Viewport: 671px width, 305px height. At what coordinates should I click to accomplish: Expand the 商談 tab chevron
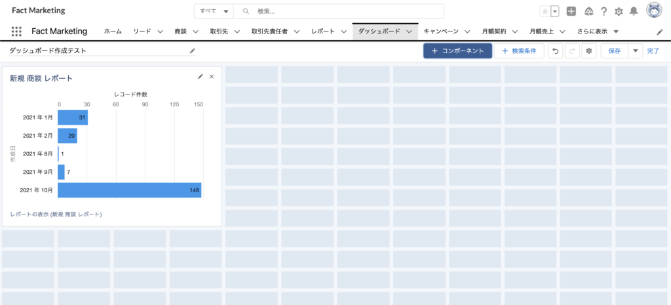[195, 31]
